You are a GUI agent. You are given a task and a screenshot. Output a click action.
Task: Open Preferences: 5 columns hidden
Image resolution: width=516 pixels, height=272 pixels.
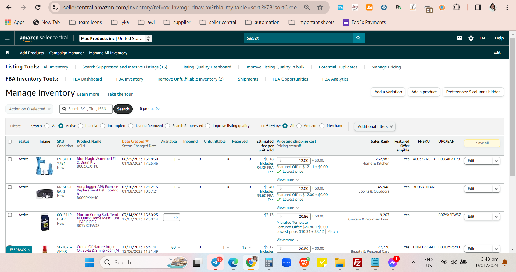click(x=473, y=92)
